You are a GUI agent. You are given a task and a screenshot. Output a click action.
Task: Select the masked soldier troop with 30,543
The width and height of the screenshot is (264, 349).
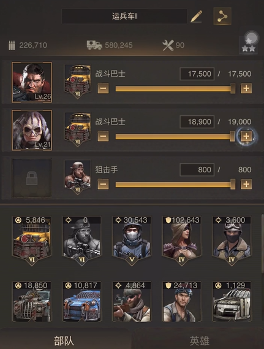[132, 240]
